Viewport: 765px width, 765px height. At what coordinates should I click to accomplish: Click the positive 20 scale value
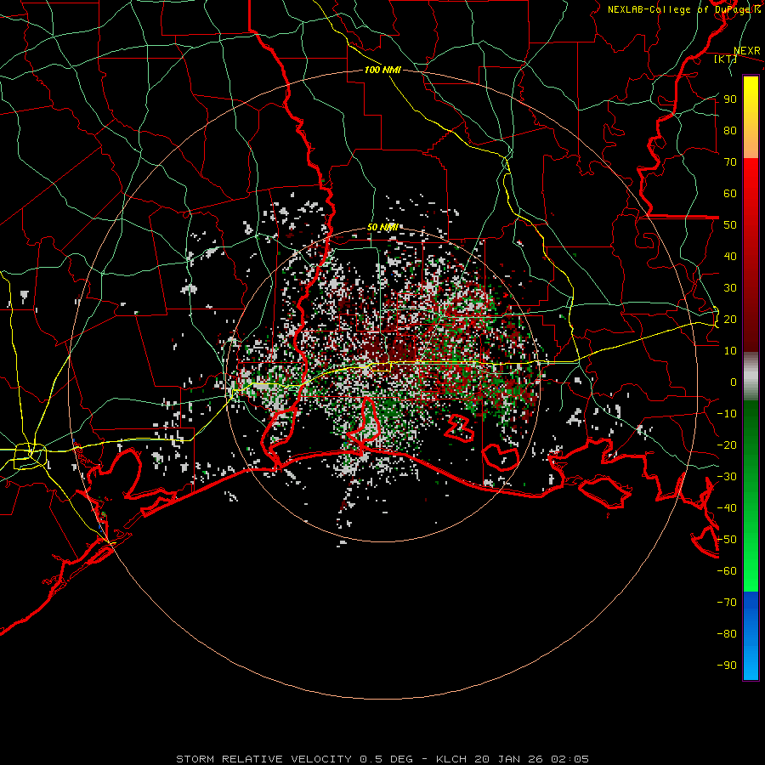[x=730, y=319]
